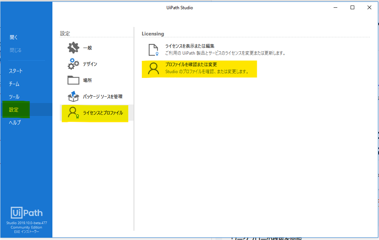Image resolution: width=379 pixels, height=240 pixels.
Task: Navigate to the ツール section
Action: 13,96
